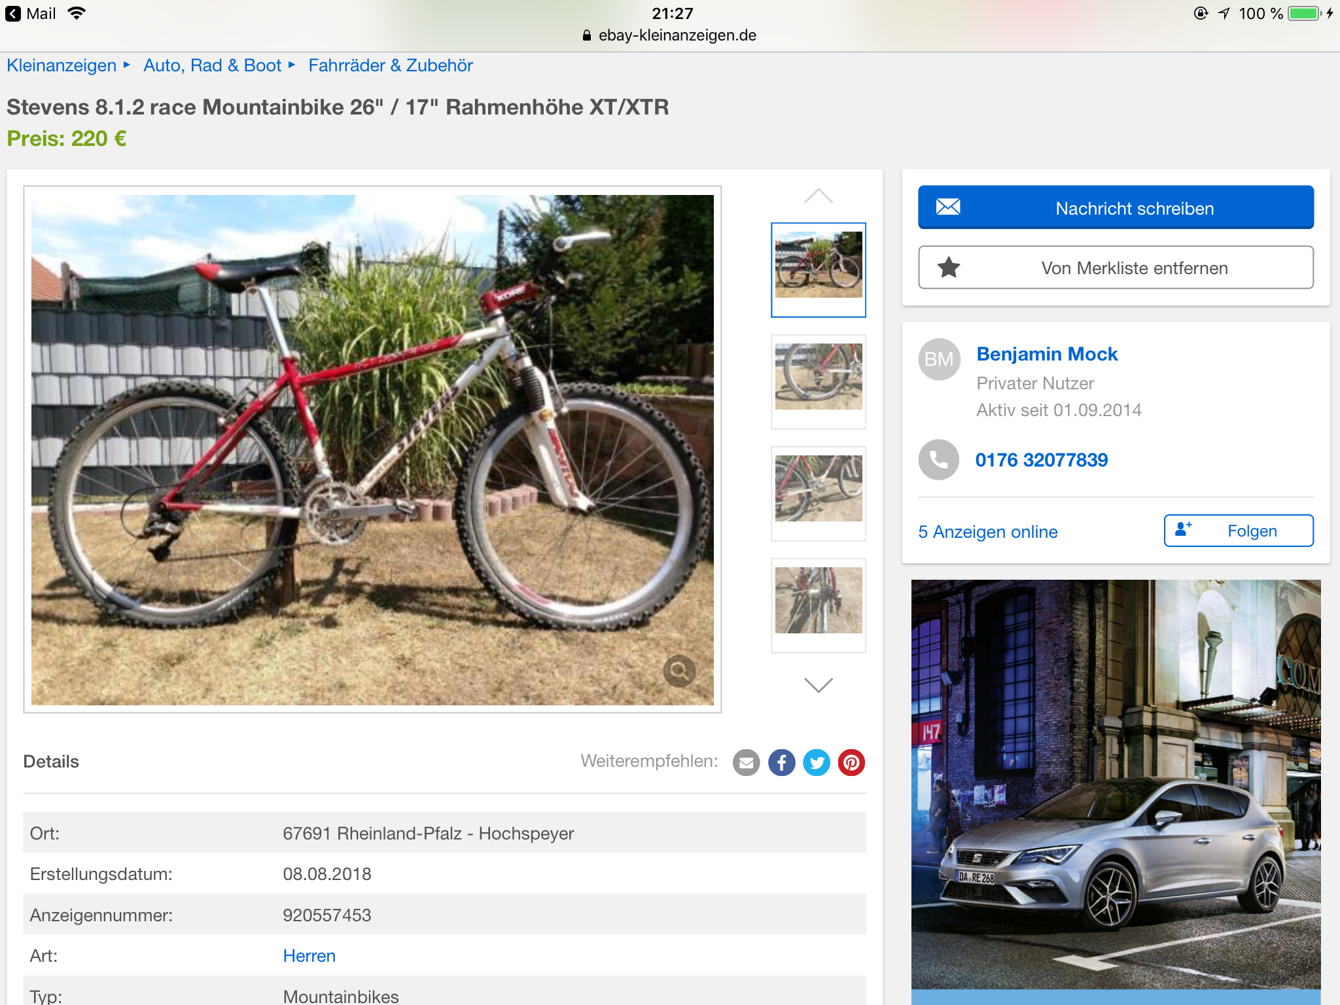Share listing via email icon
Screen dimensions: 1340x1005
point(746,762)
